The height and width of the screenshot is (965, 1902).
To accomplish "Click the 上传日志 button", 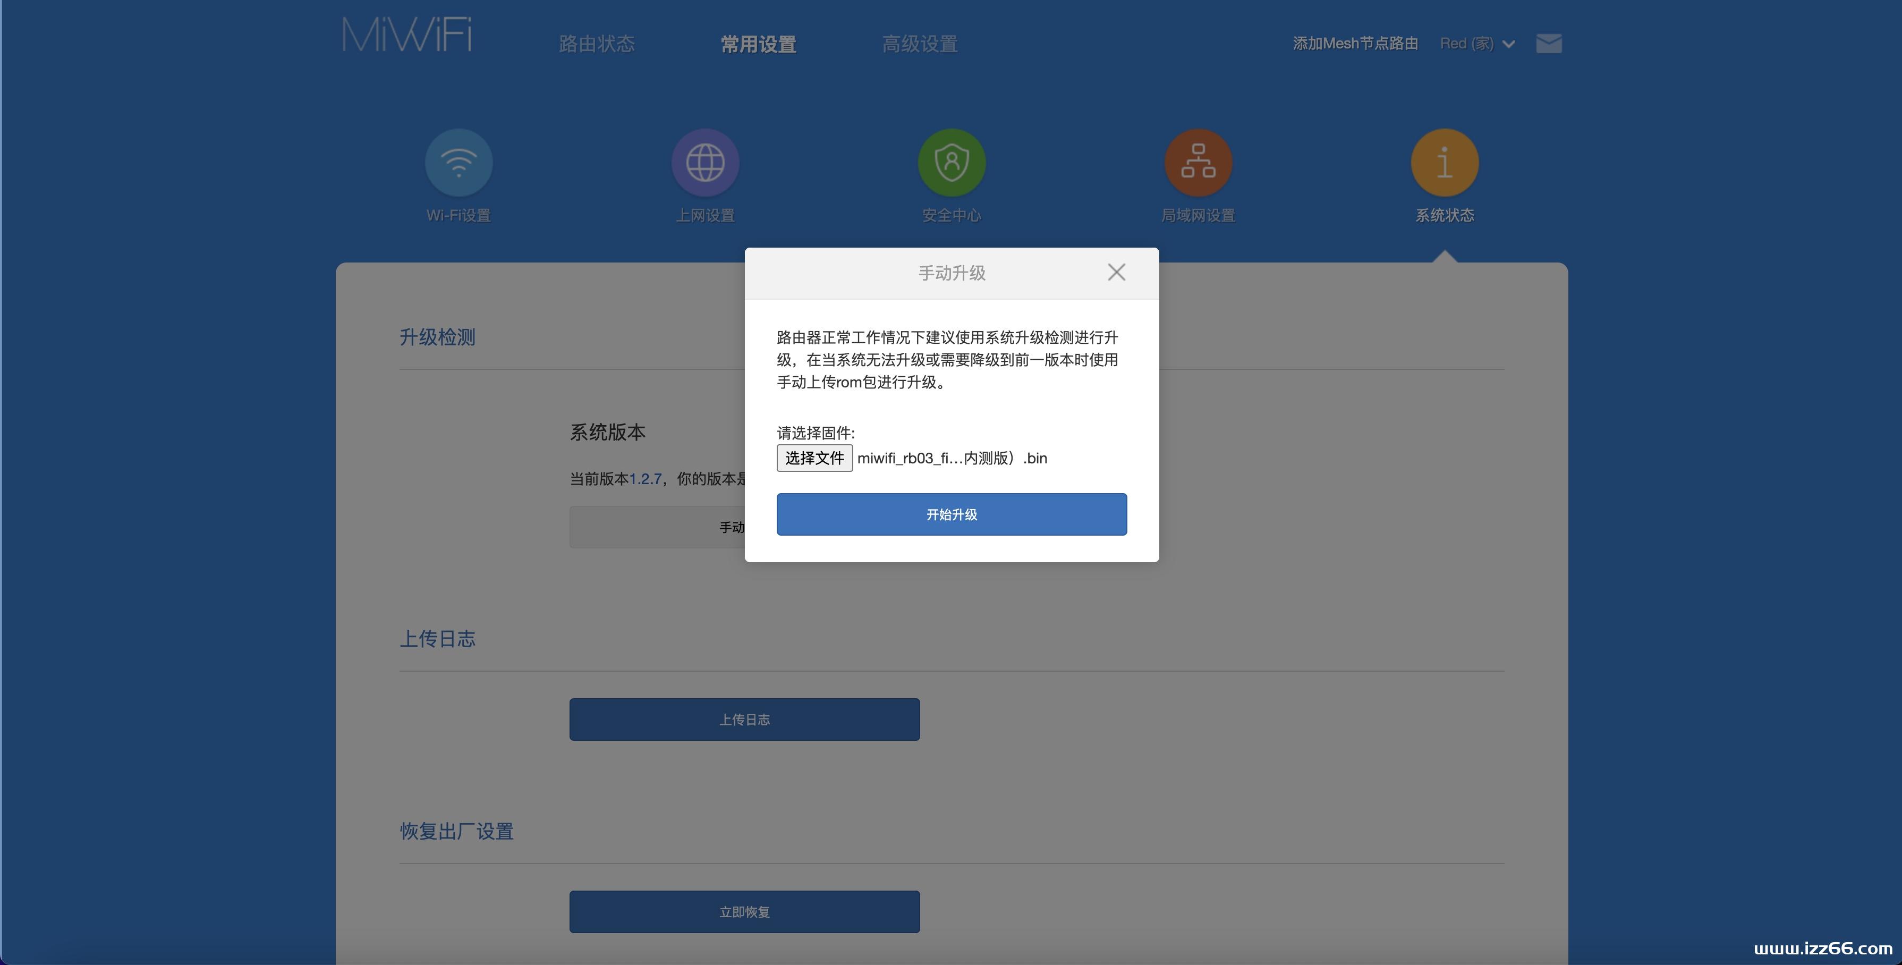I will pyautogui.click(x=744, y=719).
